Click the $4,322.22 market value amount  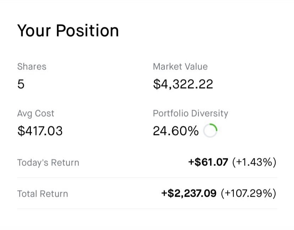[183, 84]
